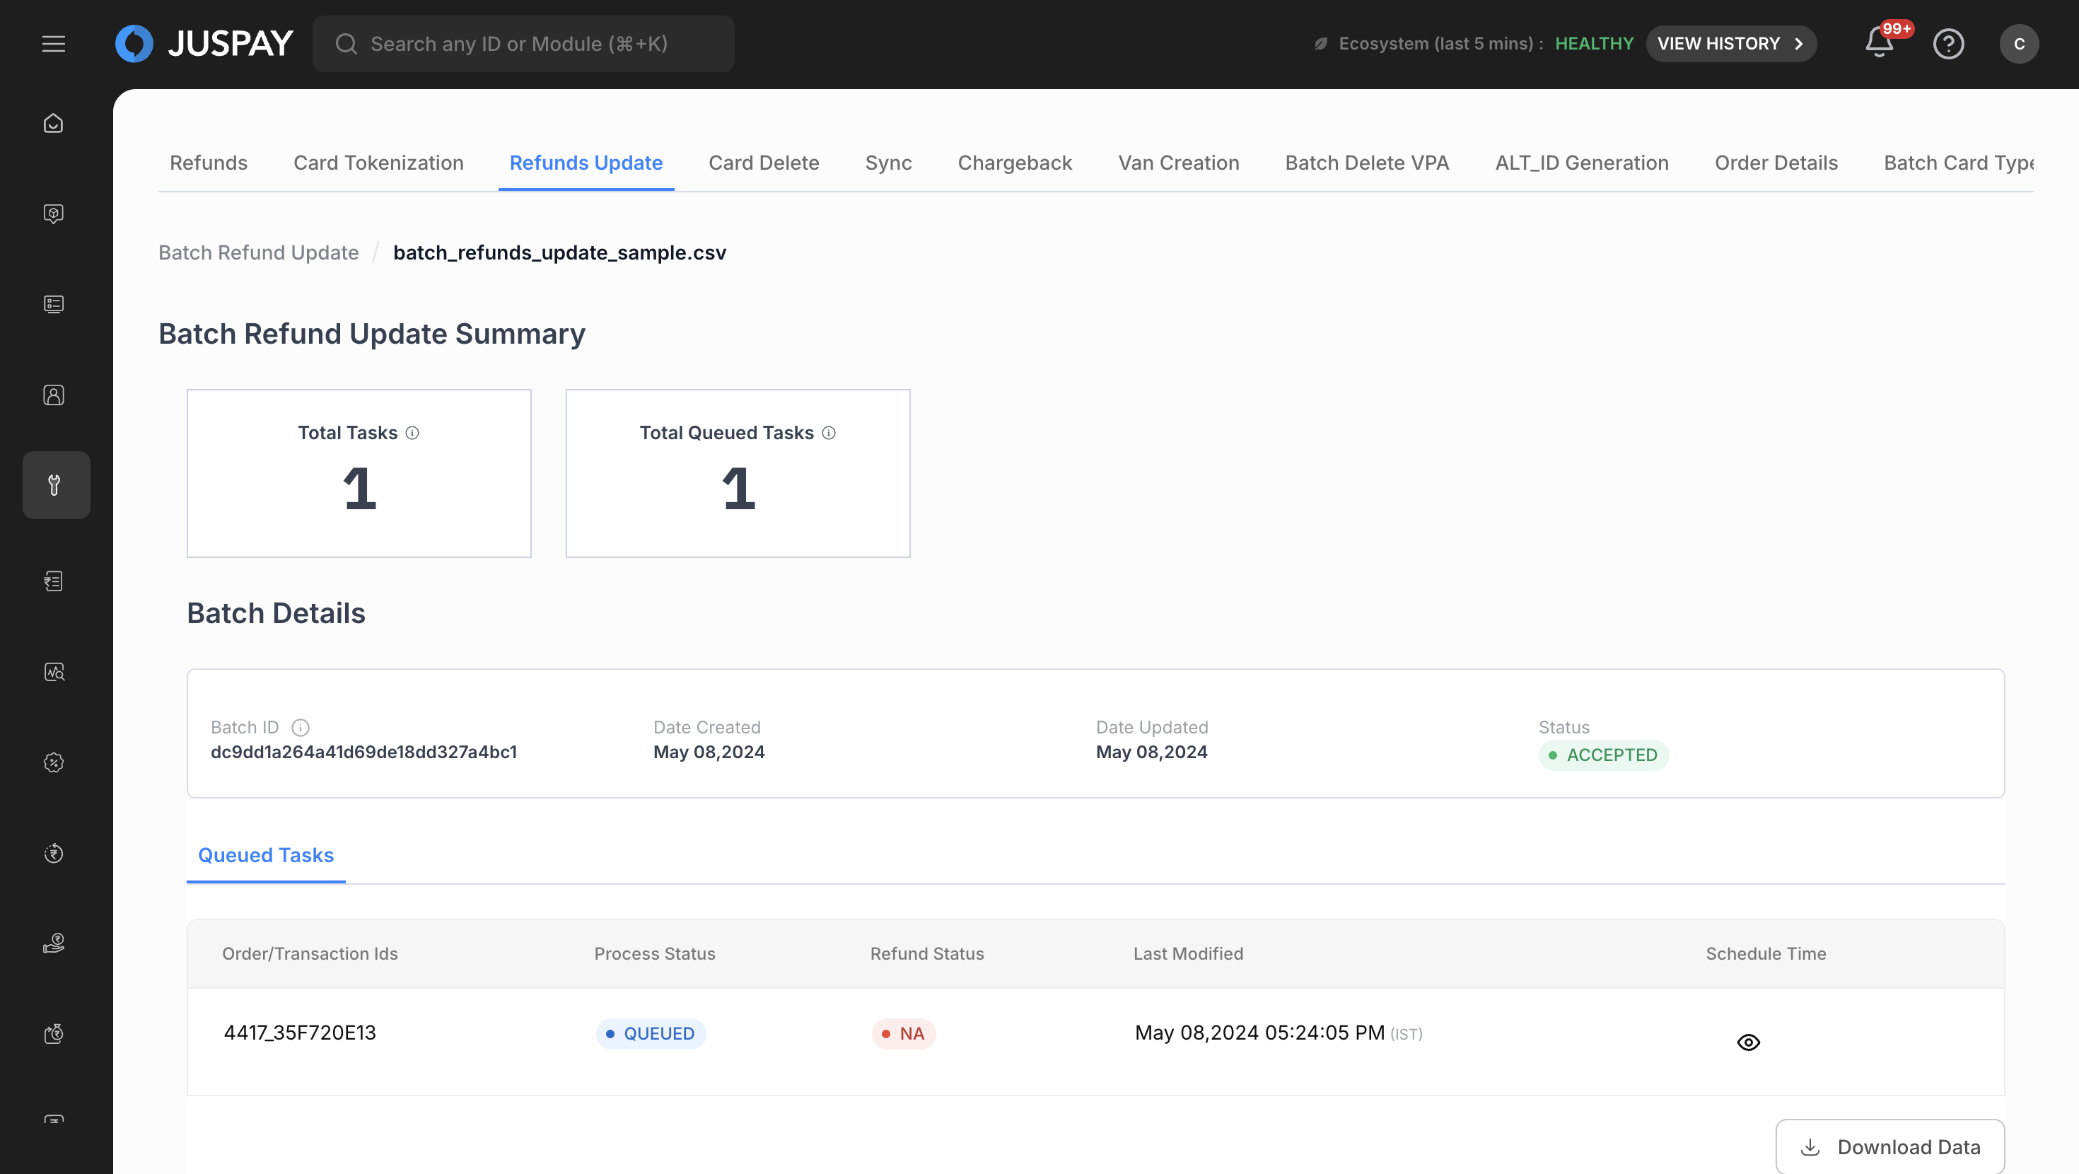Viewport: 2079px width, 1174px height.
Task: Select the Queued Tasks tab
Action: (x=265, y=855)
